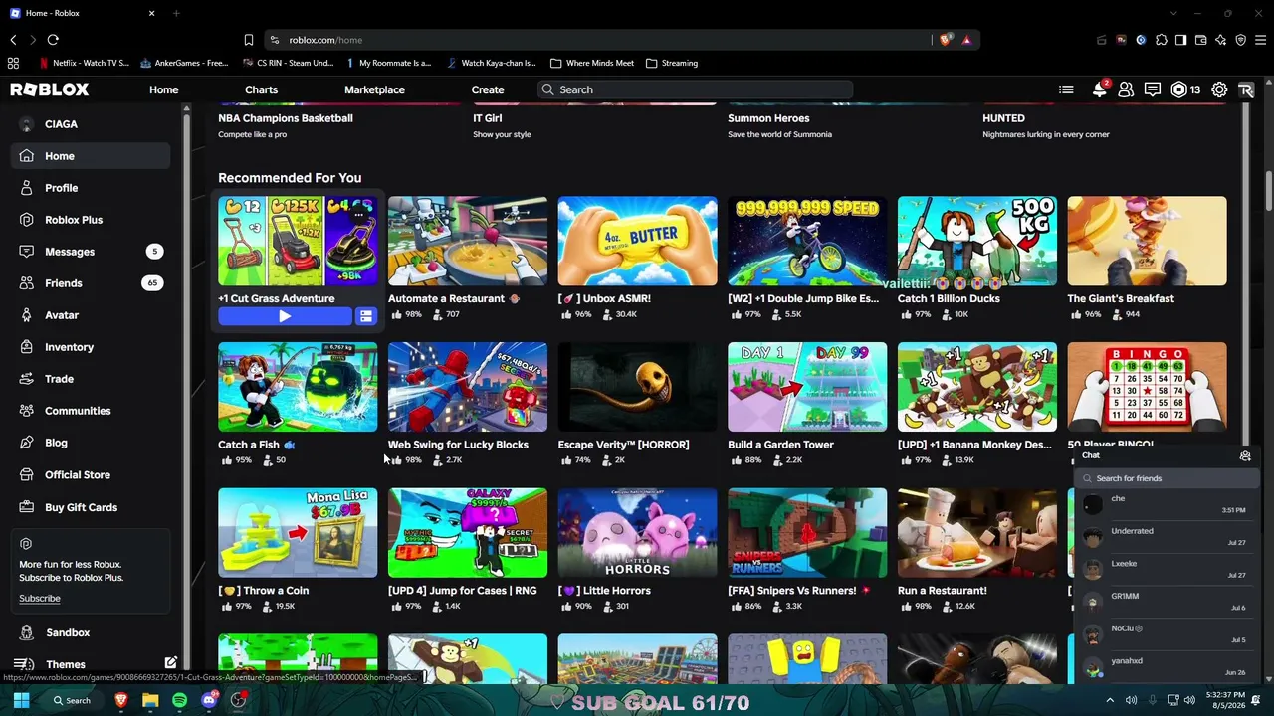This screenshot has width=1274, height=716.
Task: Open File Explorer from the taskbar
Action: pos(150,700)
